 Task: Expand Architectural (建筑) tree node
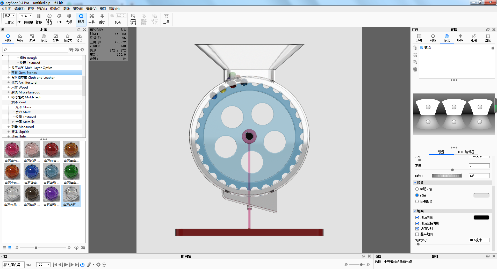click(9, 82)
